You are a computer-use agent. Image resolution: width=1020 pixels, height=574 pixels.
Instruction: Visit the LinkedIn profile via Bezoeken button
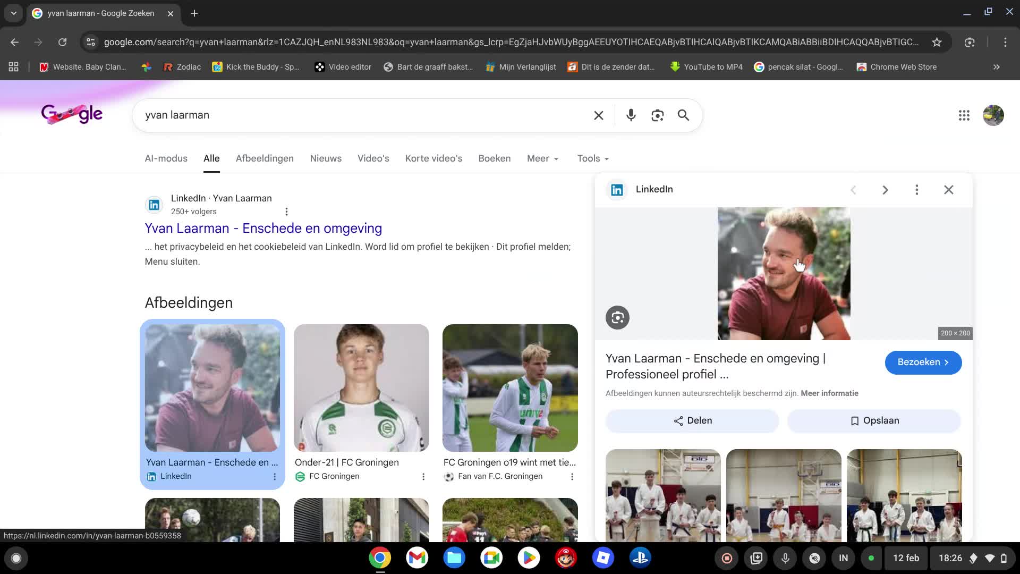point(923,362)
